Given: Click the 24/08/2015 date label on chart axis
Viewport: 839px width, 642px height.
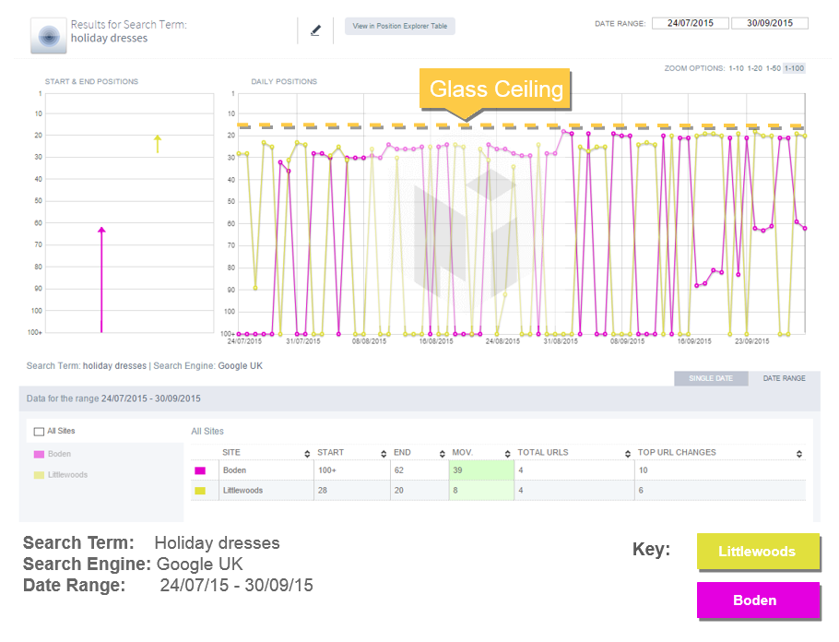Looking at the screenshot, I should (502, 341).
